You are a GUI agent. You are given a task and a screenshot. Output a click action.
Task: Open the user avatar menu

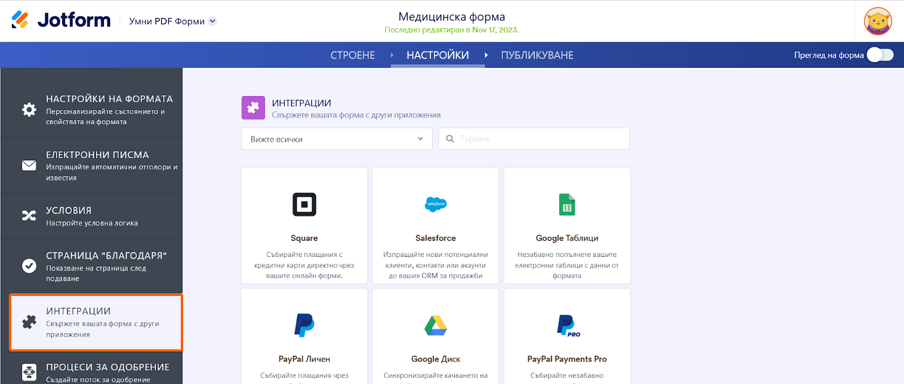(x=878, y=21)
